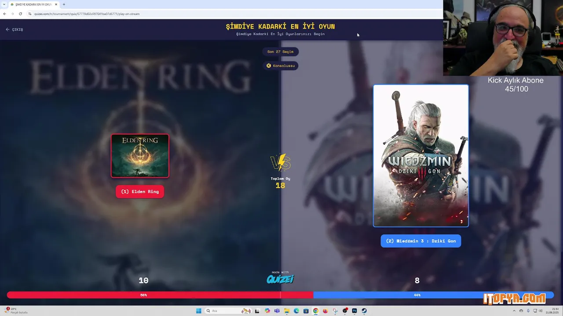Select the Elden Ring cover thumbnail

click(x=140, y=156)
